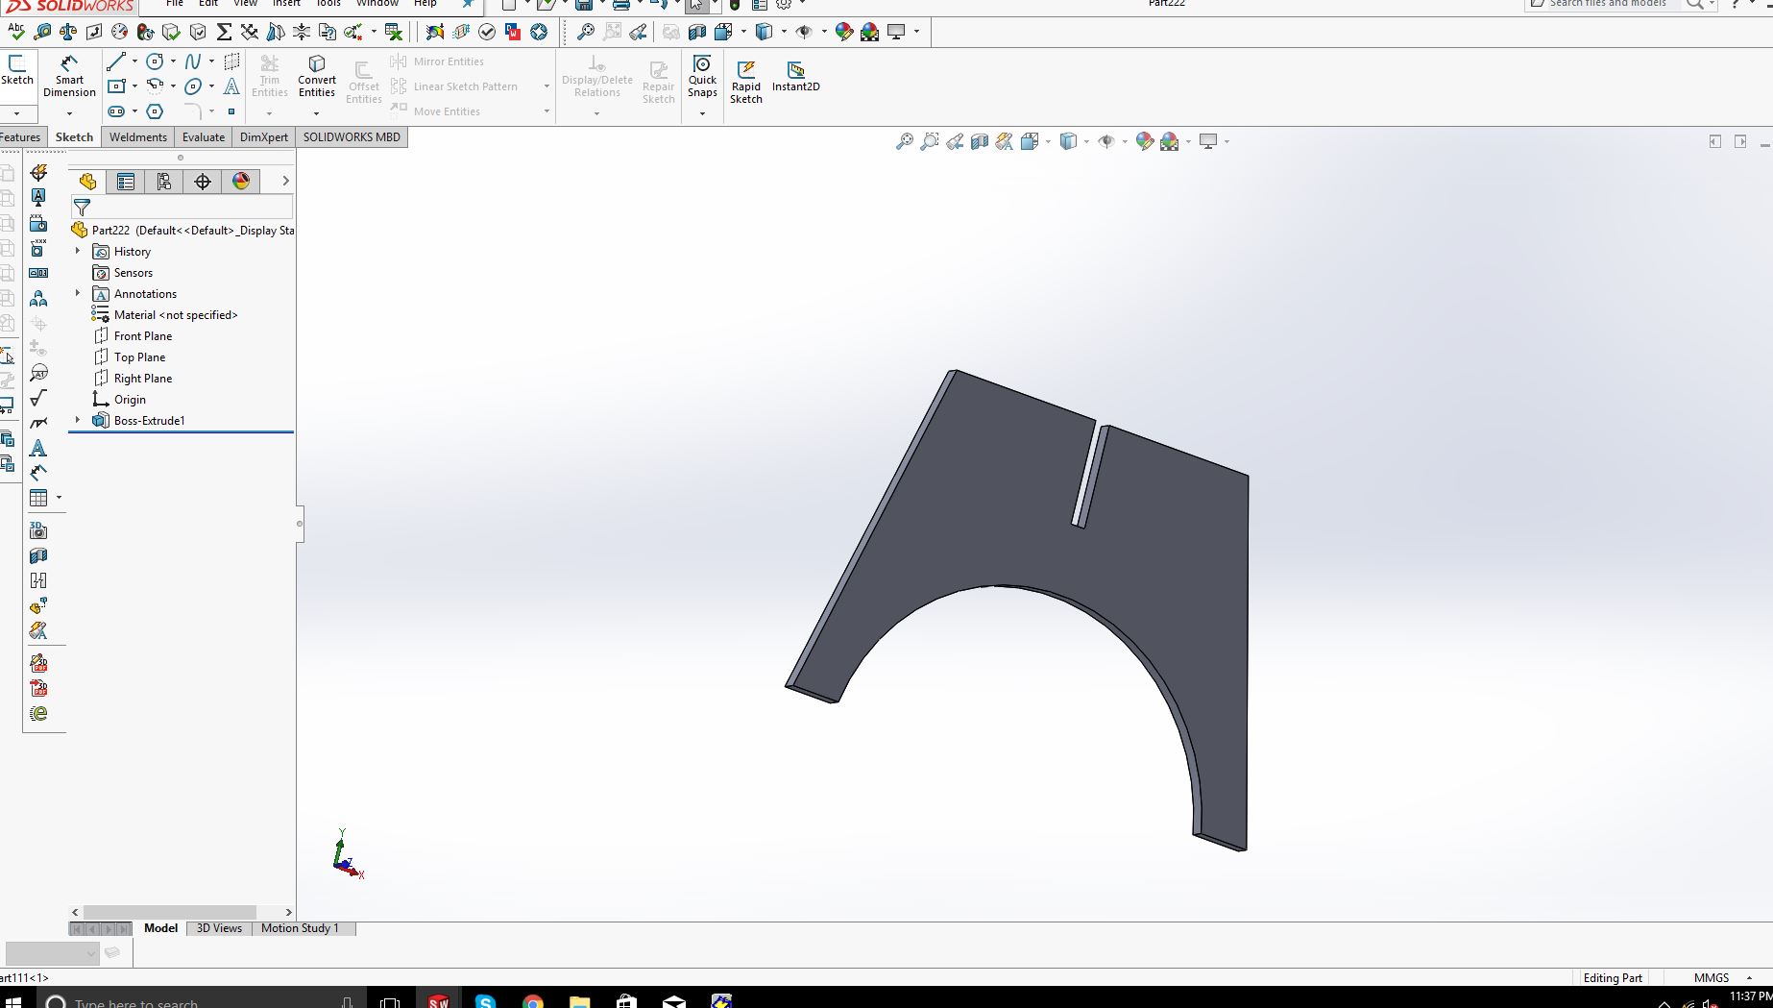Open Quick Snaps dropdown arrow
The width and height of the screenshot is (1773, 1008).
click(x=702, y=113)
